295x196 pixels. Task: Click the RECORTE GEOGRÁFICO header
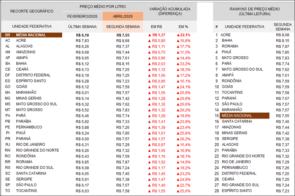[x=32, y=11]
